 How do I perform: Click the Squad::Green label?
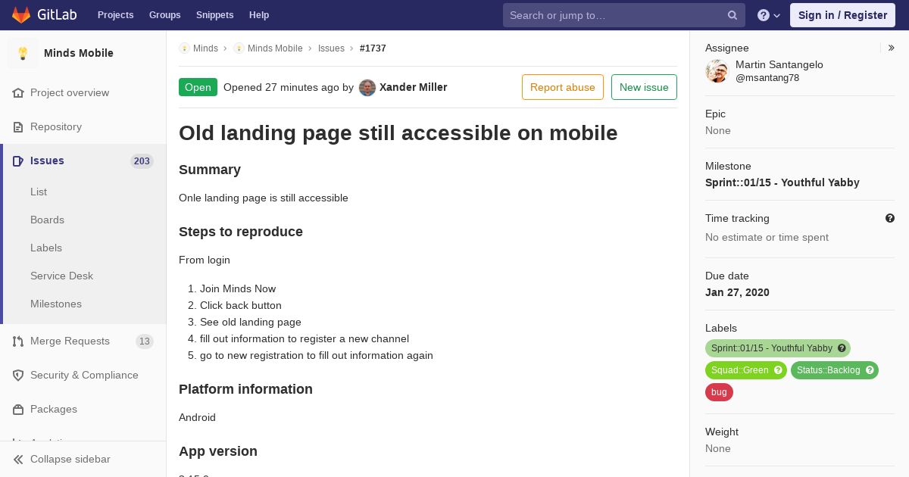pos(739,370)
